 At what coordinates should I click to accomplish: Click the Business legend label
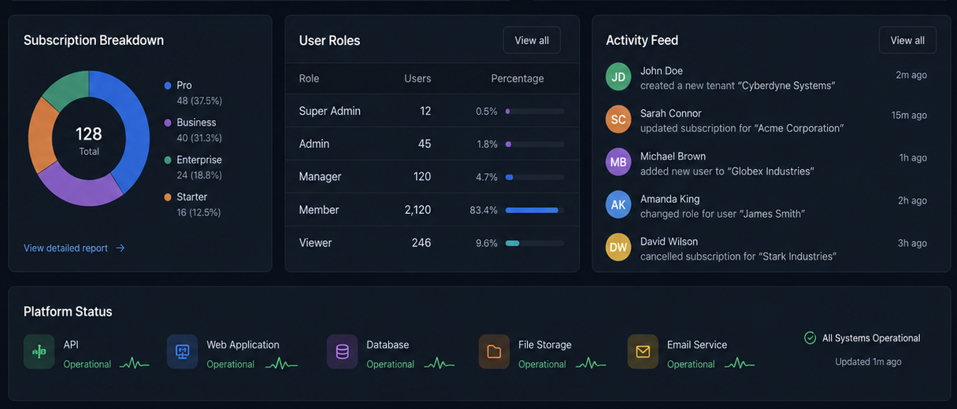pyautogui.click(x=196, y=123)
